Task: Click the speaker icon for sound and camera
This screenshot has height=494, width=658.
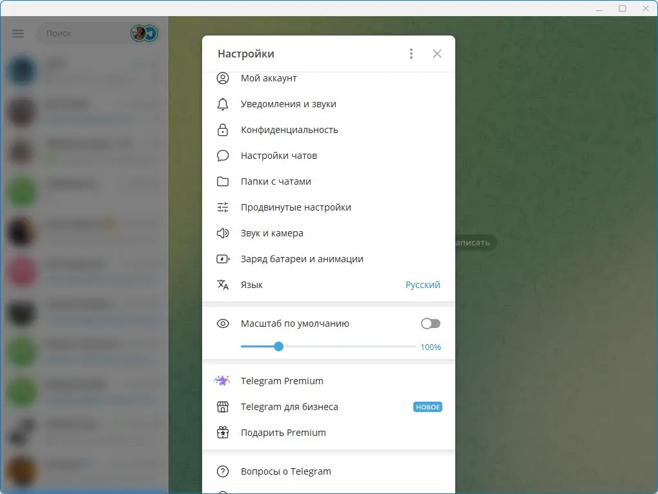Action: pyautogui.click(x=223, y=233)
